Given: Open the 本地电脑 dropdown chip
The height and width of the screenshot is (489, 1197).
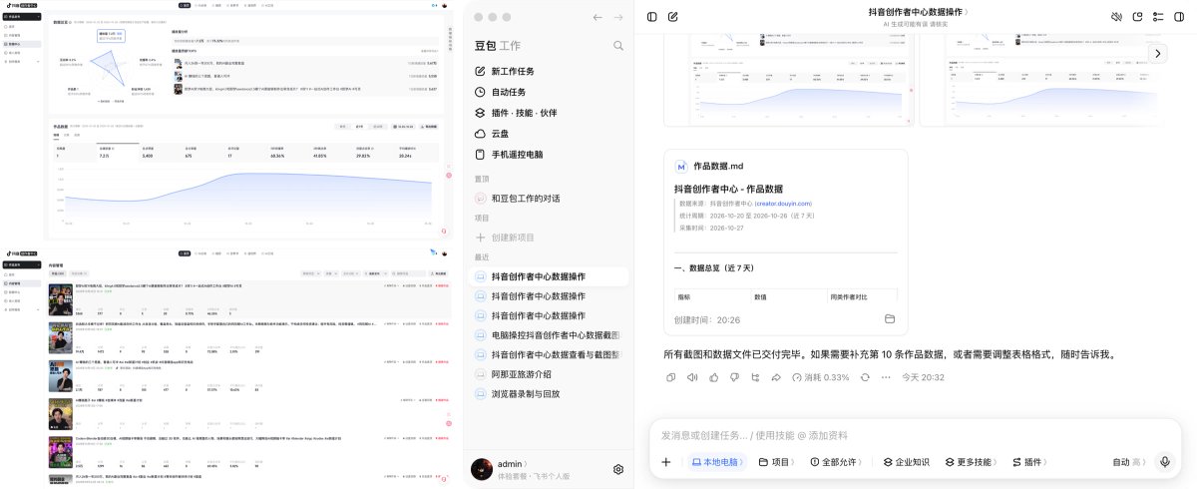Looking at the screenshot, I should coord(716,462).
